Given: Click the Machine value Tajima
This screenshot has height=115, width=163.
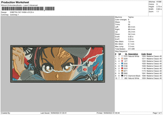Looking at the screenshot, I should tap(131, 17).
